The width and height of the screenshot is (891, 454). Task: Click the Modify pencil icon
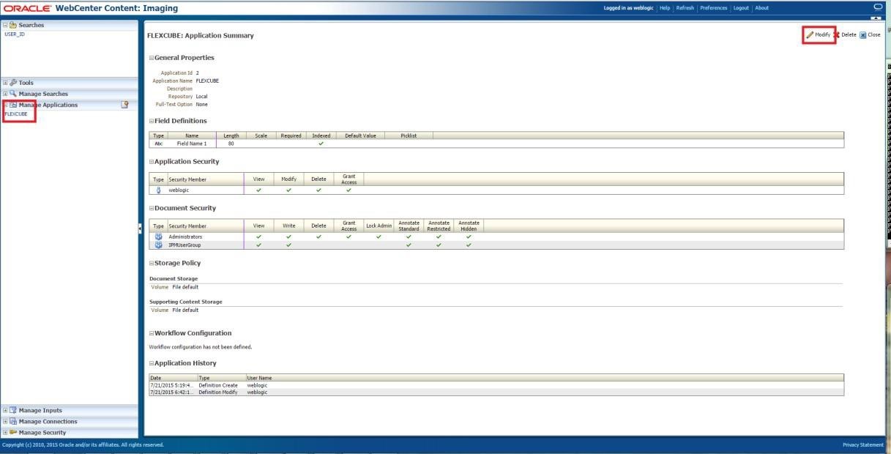click(810, 34)
